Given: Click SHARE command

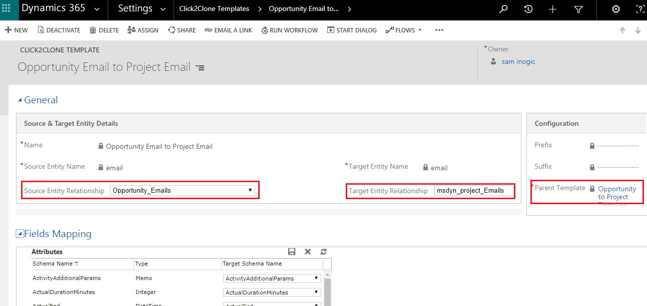Looking at the screenshot, I should tap(182, 30).
